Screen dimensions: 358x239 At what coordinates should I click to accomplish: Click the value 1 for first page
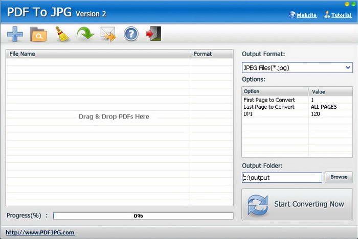coord(312,100)
